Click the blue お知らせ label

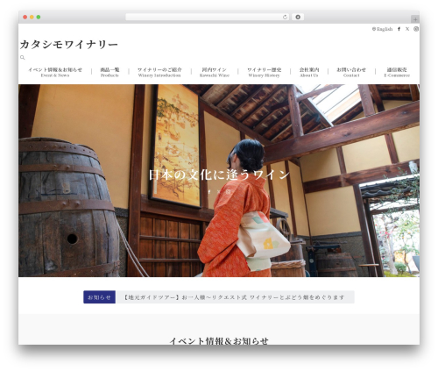point(99,297)
